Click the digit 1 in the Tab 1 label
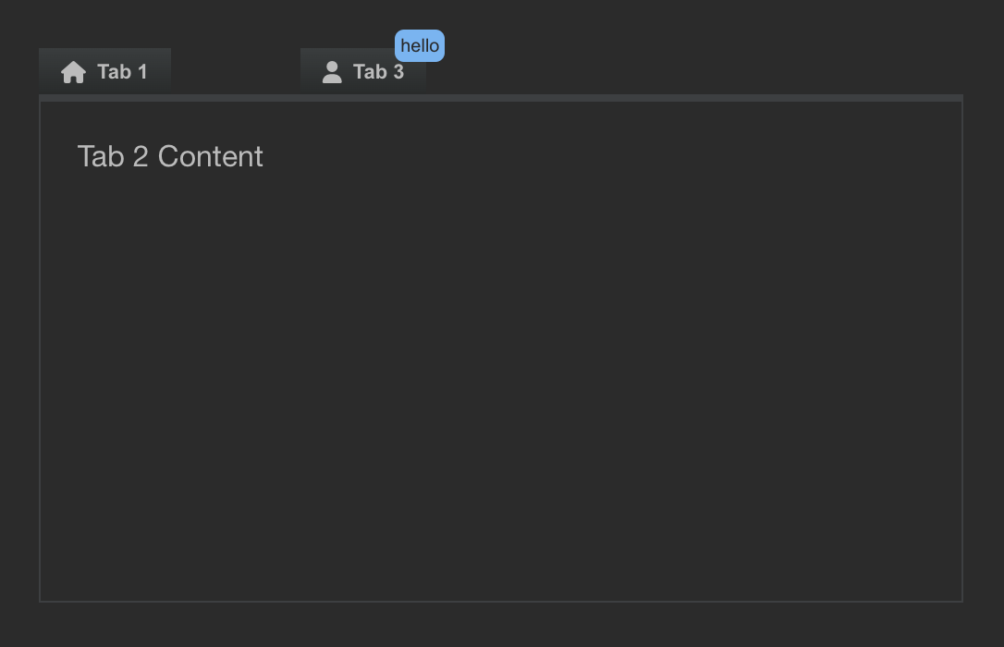The height and width of the screenshot is (647, 1004). 142,72
